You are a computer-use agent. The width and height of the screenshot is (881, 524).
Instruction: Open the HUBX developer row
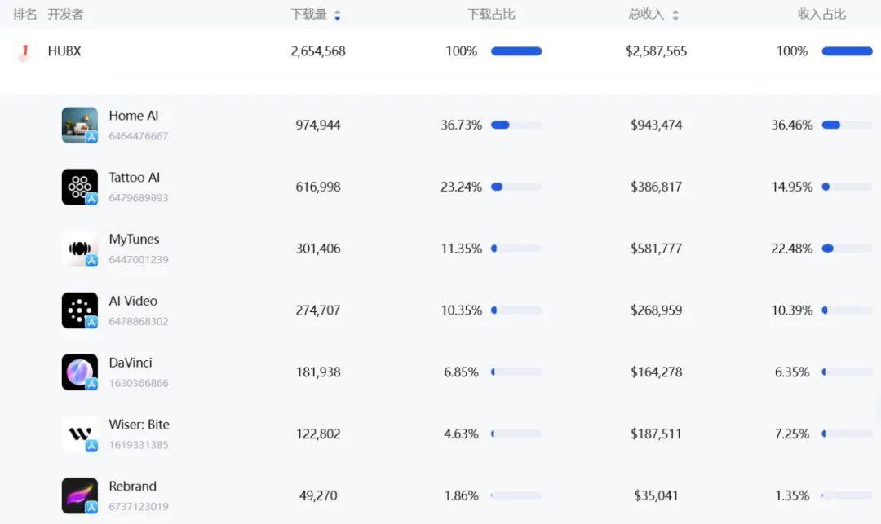click(x=64, y=51)
